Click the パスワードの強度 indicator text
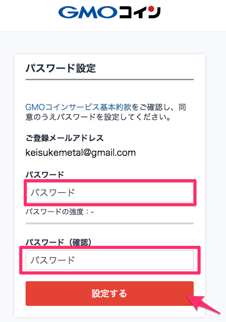Image resolution: width=226 pixels, height=322 pixels. click(60, 212)
